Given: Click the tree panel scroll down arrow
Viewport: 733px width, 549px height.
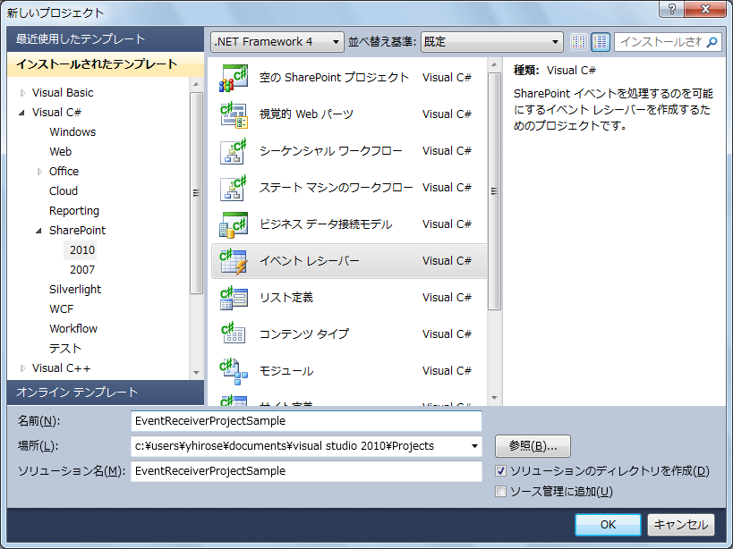Looking at the screenshot, I should coord(196,373).
